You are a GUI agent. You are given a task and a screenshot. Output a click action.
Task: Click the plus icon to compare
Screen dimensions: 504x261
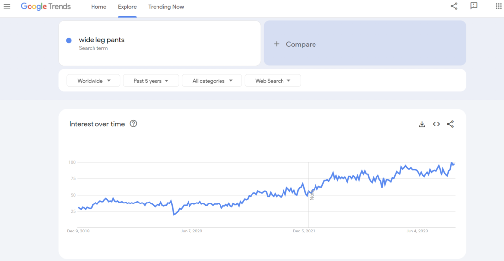pyautogui.click(x=277, y=44)
